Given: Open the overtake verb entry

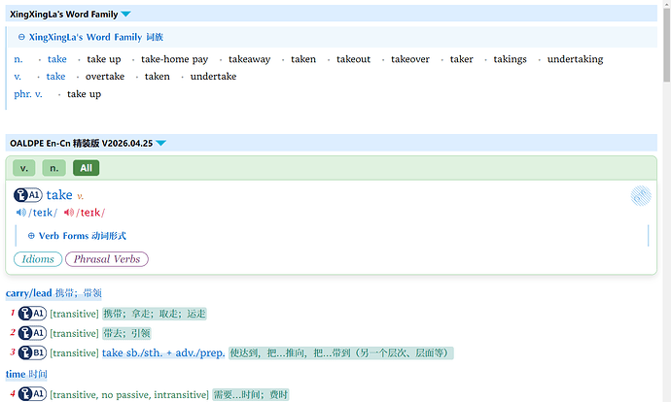Looking at the screenshot, I should [x=105, y=77].
